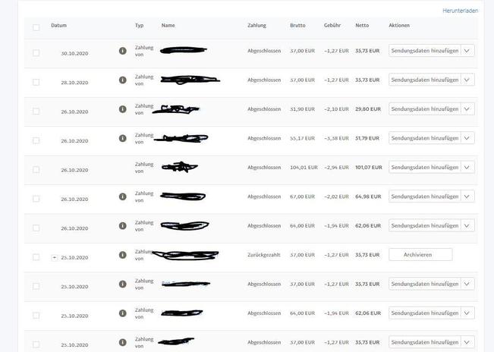
Task: Check the box for Zurückgezahlt transaction
Action: [36, 257]
